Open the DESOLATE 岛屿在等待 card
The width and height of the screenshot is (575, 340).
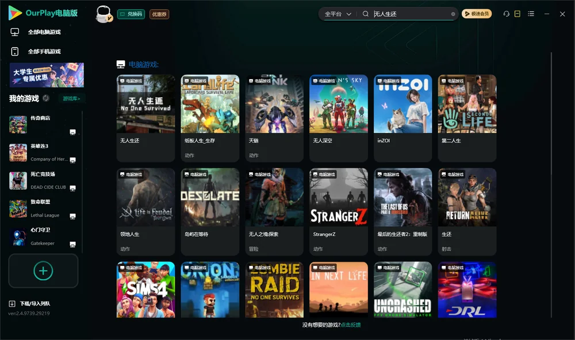210,211
